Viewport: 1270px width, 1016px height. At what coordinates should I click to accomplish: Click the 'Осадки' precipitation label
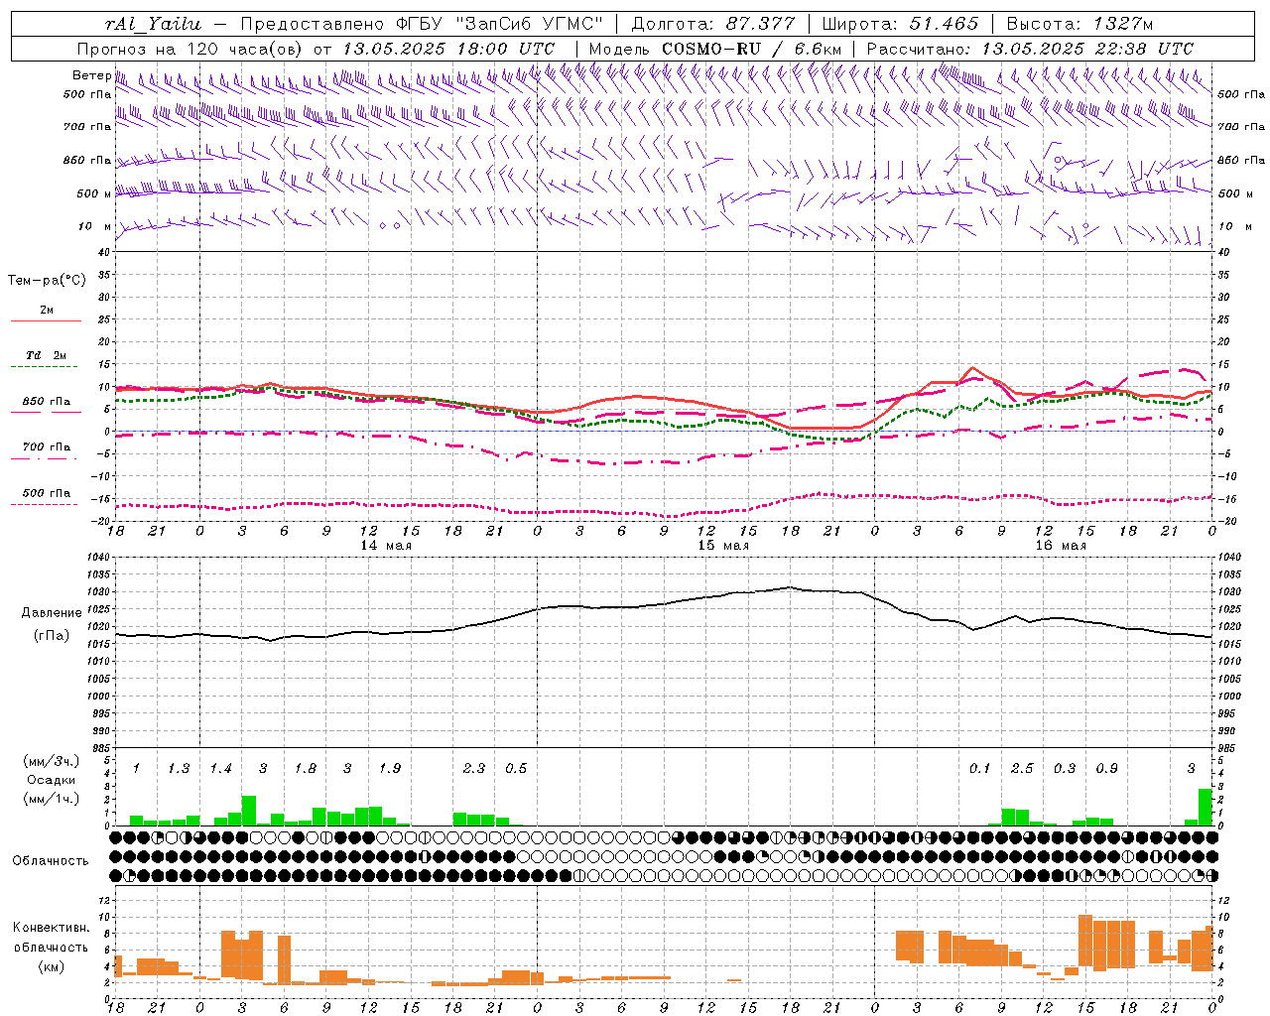(x=51, y=780)
